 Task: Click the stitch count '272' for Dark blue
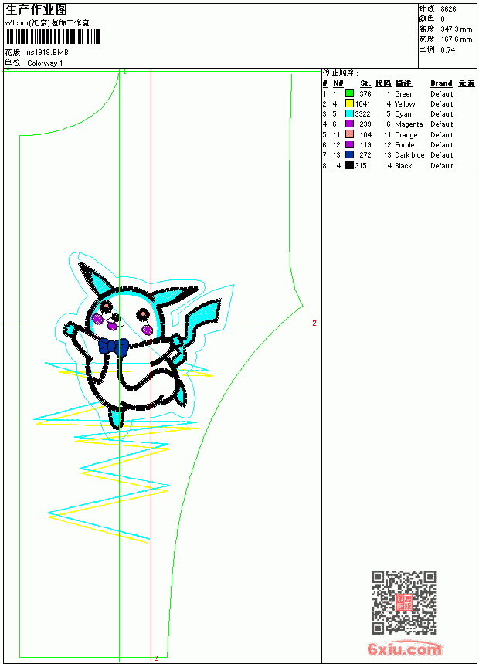coord(365,155)
